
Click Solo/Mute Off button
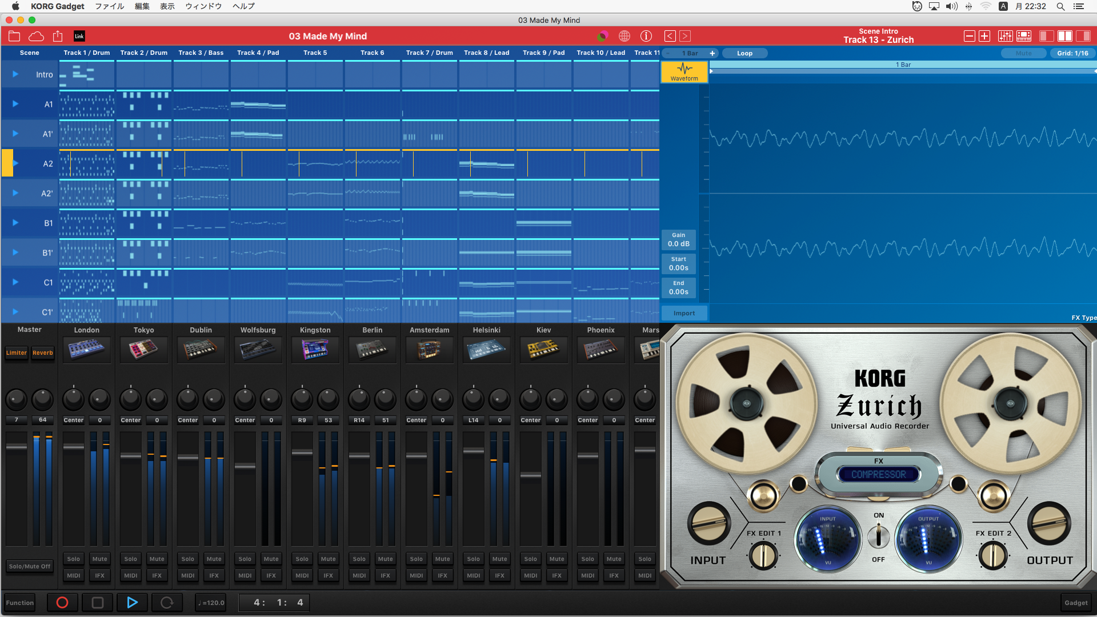click(30, 566)
